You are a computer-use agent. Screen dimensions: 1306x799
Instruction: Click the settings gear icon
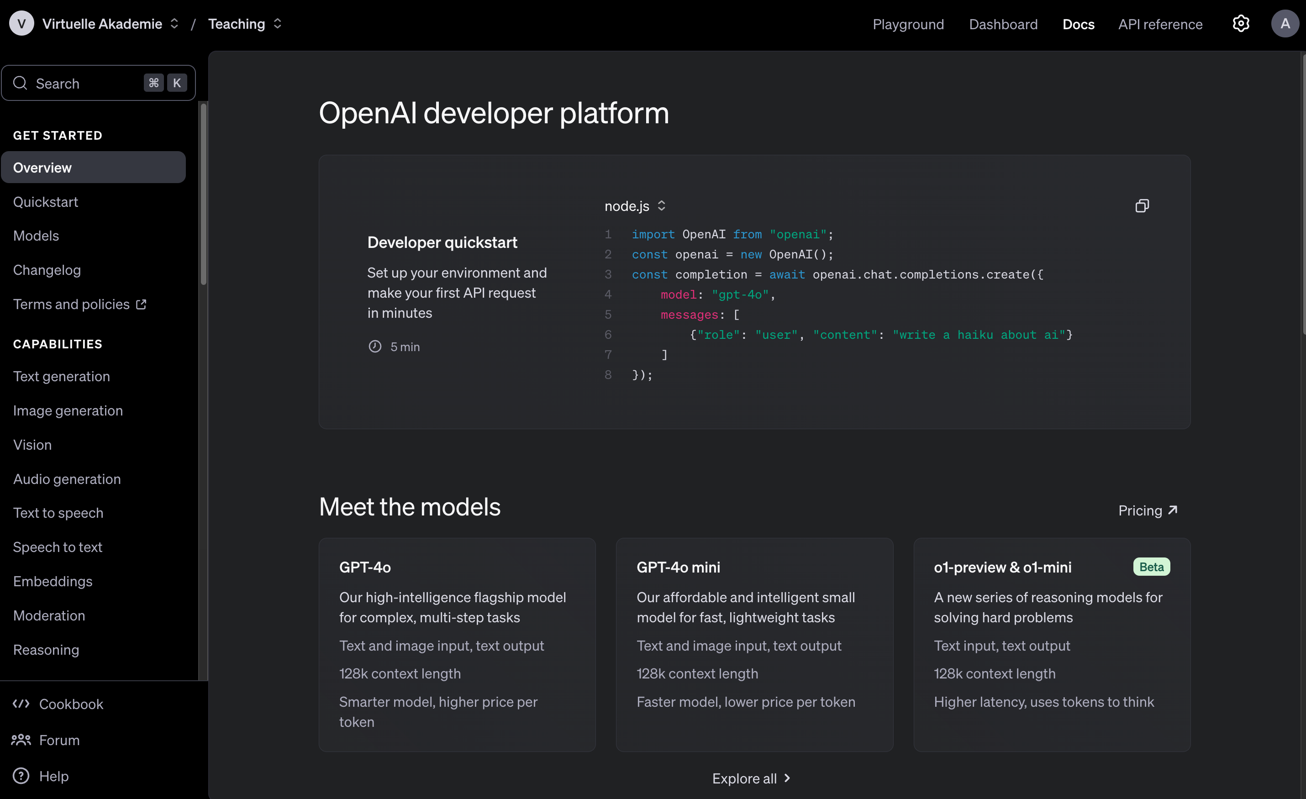pyautogui.click(x=1240, y=24)
